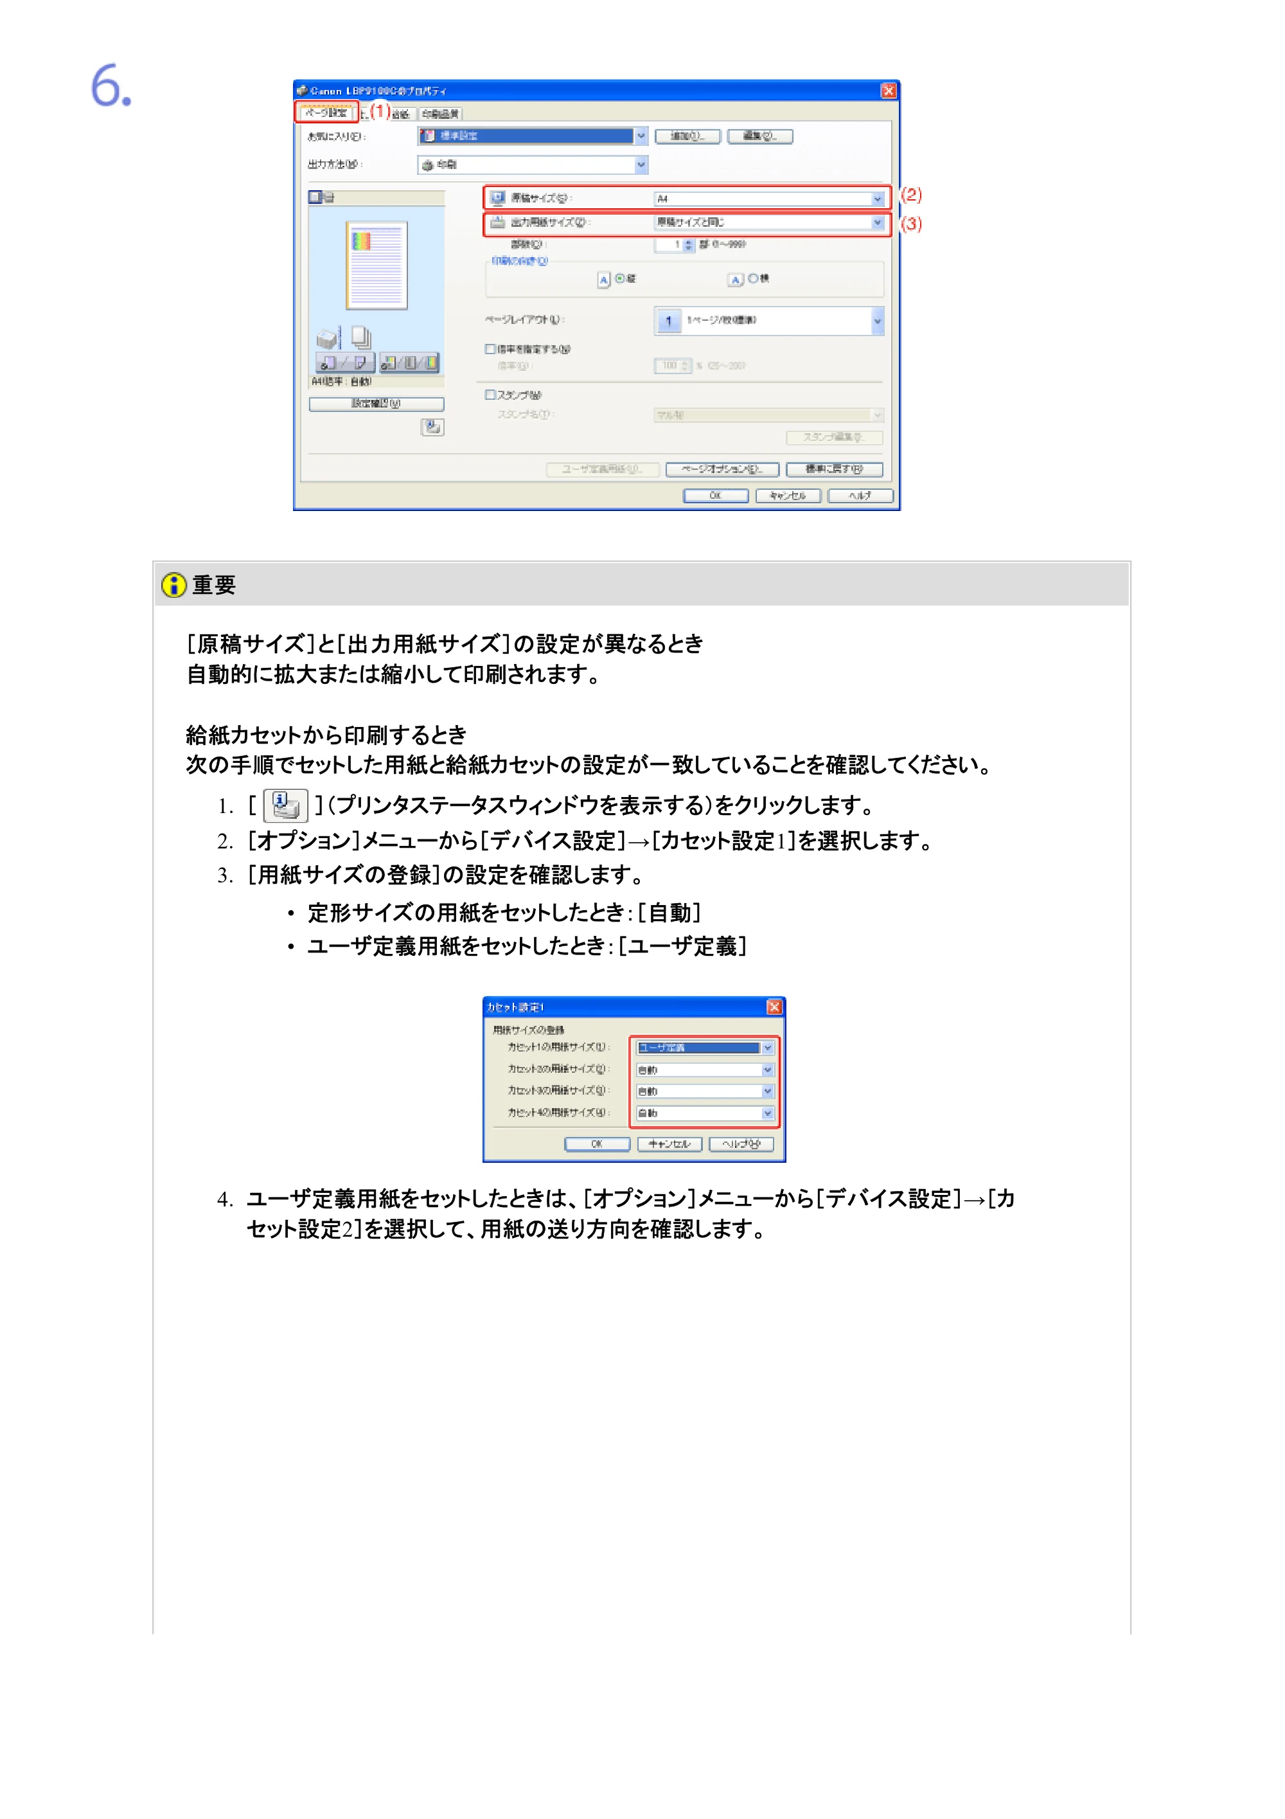This screenshot has width=1285, height=1819.
Task: Click the printer status window icon in step 1
Action: (x=285, y=806)
